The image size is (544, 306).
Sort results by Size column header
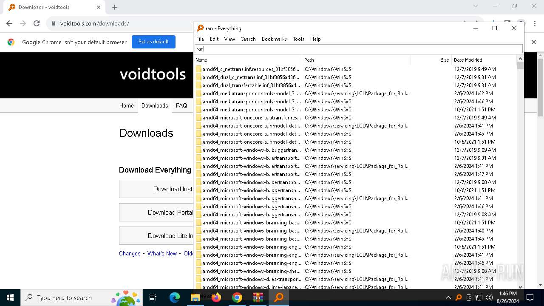pyautogui.click(x=431, y=60)
